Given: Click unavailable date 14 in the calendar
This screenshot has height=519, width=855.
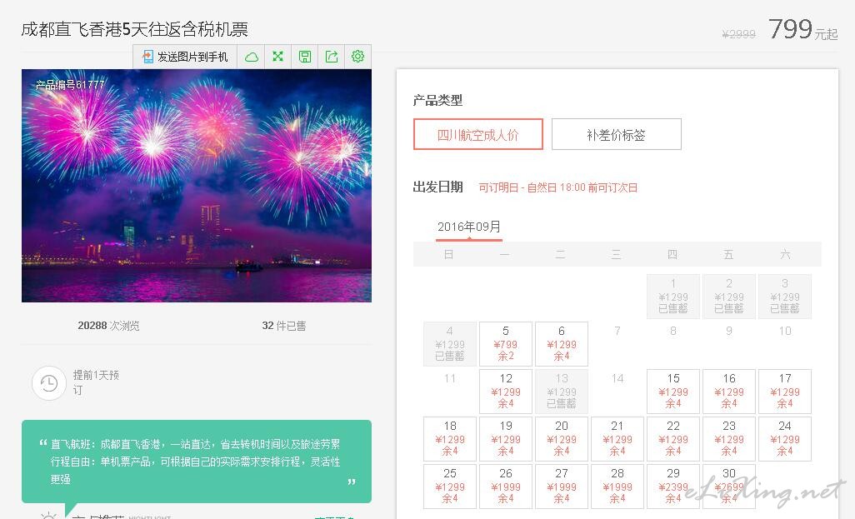Looking at the screenshot, I should click(x=617, y=378).
